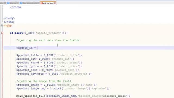Place cursor after "$update_id ="
The height and width of the screenshot is (98, 174).
pos(37,48)
